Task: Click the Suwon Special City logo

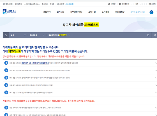Action: pyautogui.click(x=10, y=12)
